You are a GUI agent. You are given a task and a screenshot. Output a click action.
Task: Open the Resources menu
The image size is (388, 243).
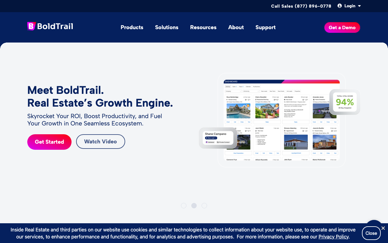(x=203, y=27)
